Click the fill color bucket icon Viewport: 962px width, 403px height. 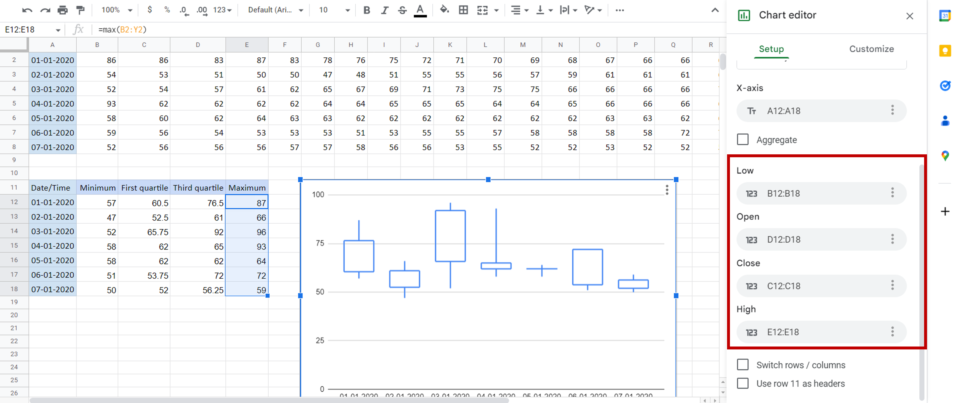tap(444, 10)
